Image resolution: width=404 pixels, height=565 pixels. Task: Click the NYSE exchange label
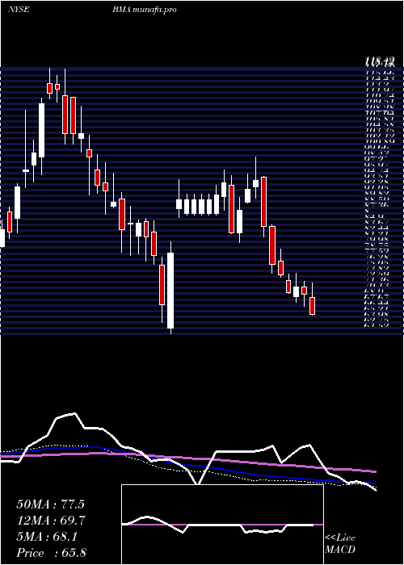19,10
